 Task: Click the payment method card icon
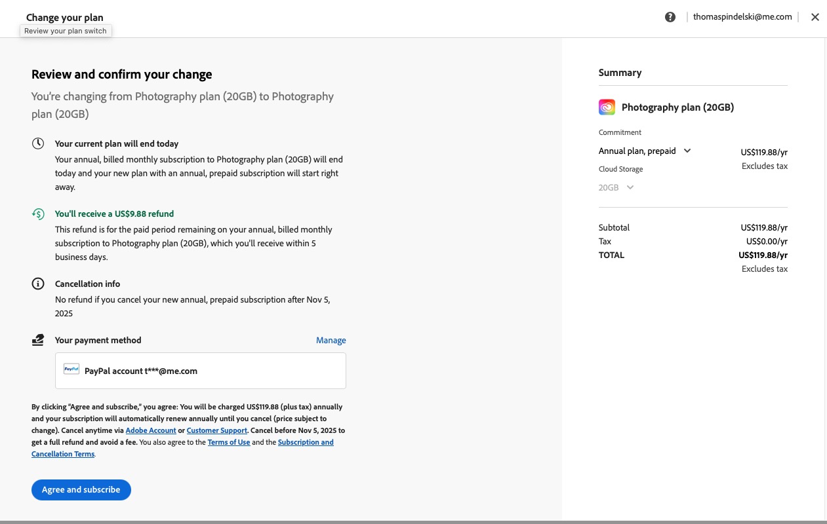[x=38, y=340]
